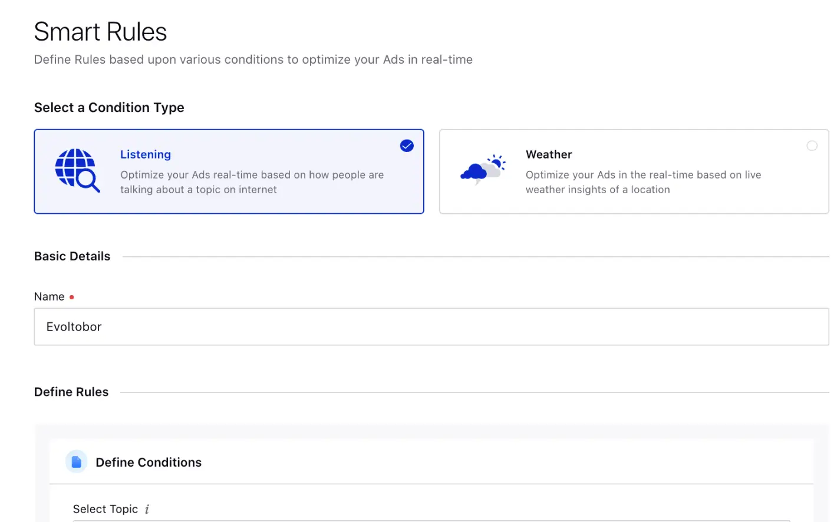Click the Select a Condition Type heading

[x=109, y=107]
